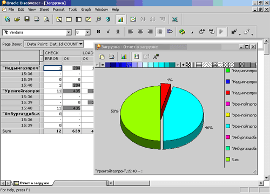Open the Verdana font dropdown

(x=69, y=32)
